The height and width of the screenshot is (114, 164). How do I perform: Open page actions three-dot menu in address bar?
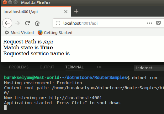tap(150, 23)
